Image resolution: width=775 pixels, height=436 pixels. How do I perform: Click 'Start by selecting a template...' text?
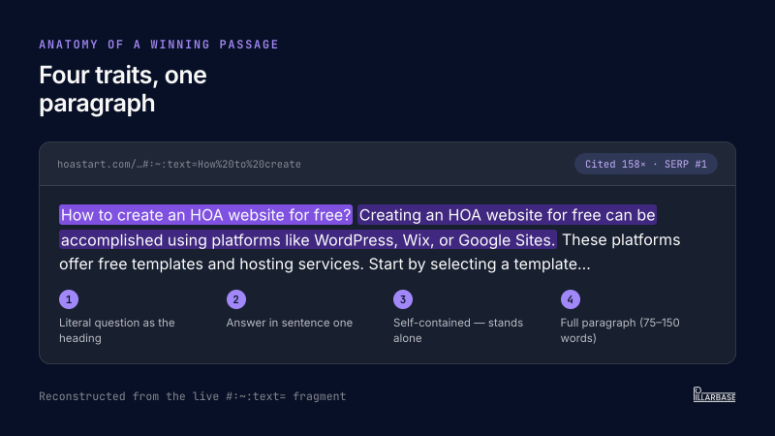pyautogui.click(x=480, y=264)
